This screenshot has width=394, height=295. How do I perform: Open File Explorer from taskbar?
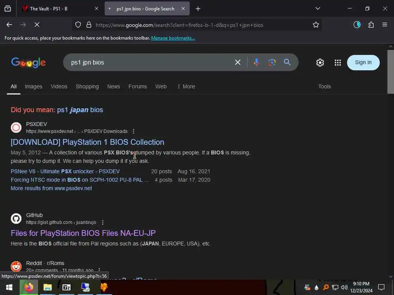tap(47, 287)
